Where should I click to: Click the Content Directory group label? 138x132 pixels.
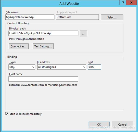tap(18, 23)
